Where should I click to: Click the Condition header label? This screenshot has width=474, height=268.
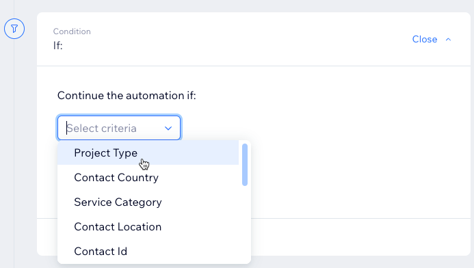point(72,31)
